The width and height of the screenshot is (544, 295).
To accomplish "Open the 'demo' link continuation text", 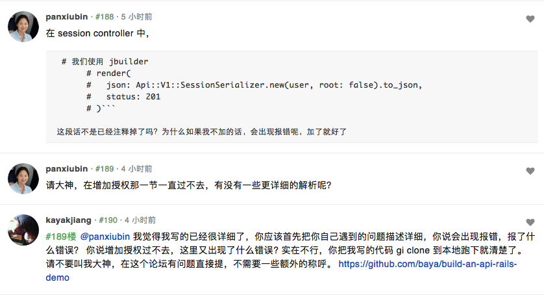I will point(57,277).
